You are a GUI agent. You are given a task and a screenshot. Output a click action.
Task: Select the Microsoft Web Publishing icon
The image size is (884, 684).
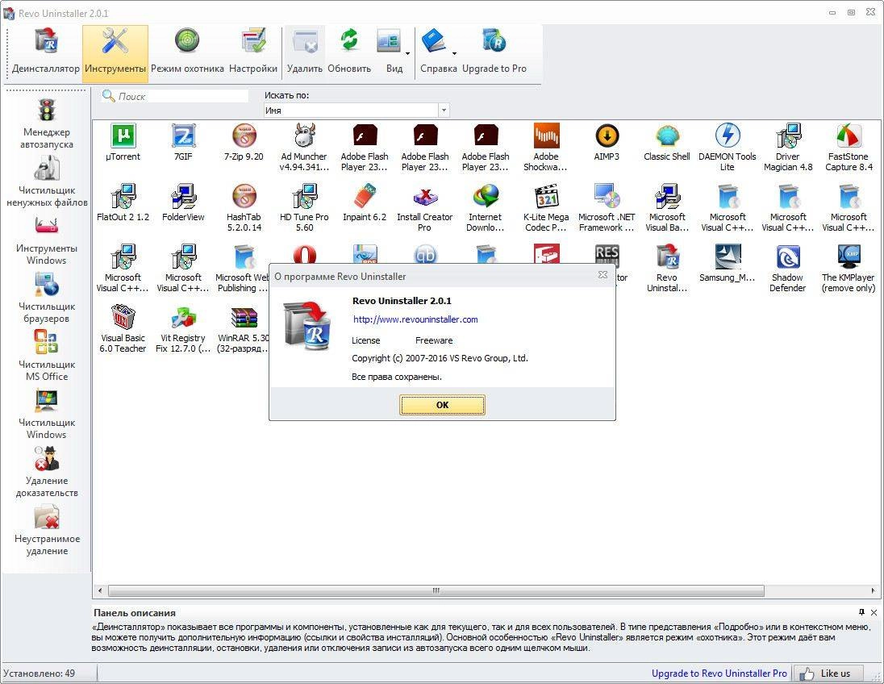point(243,268)
